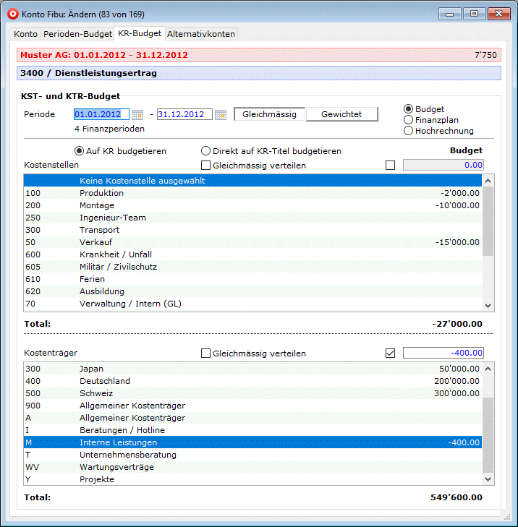518x527 pixels.
Task: Switch to the Perioden-Budget tab
Action: 77,34
